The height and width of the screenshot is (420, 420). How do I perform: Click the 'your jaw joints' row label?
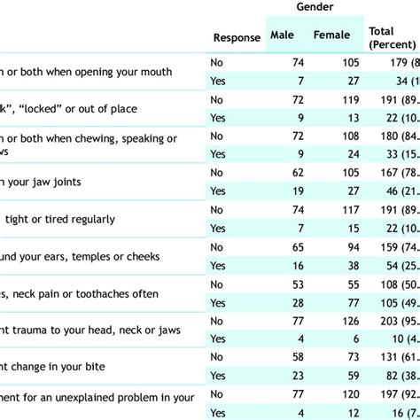pos(41,182)
